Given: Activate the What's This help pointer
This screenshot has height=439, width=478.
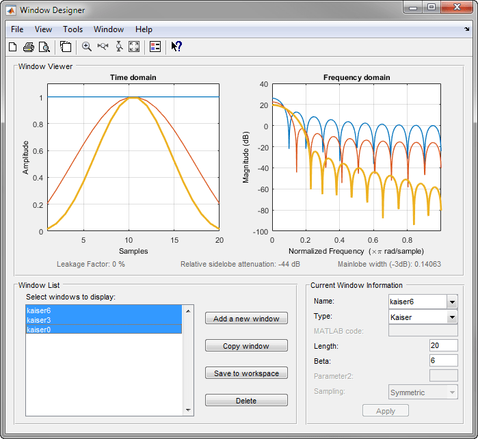Looking at the screenshot, I should click(176, 46).
